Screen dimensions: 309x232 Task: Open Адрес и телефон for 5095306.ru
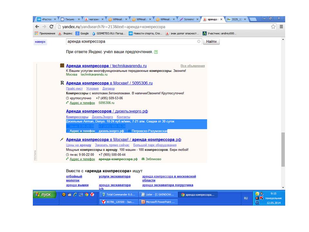pyautogui.click(x=82, y=103)
